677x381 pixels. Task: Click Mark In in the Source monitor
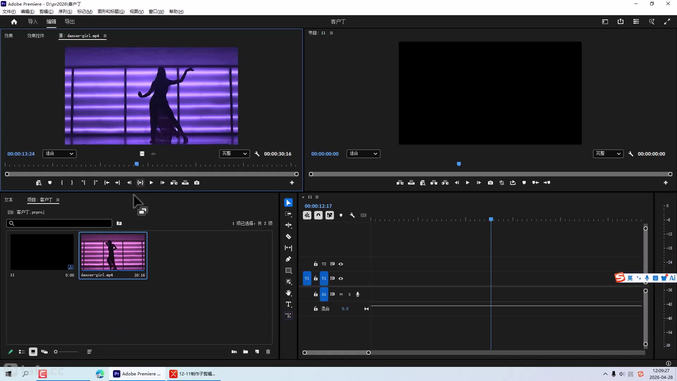[x=62, y=183]
